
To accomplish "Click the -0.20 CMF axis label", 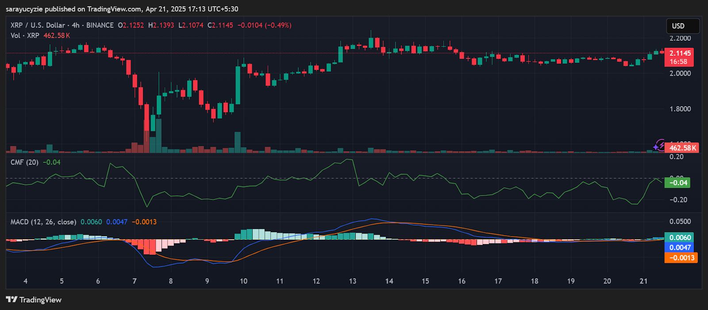I will click(x=678, y=200).
